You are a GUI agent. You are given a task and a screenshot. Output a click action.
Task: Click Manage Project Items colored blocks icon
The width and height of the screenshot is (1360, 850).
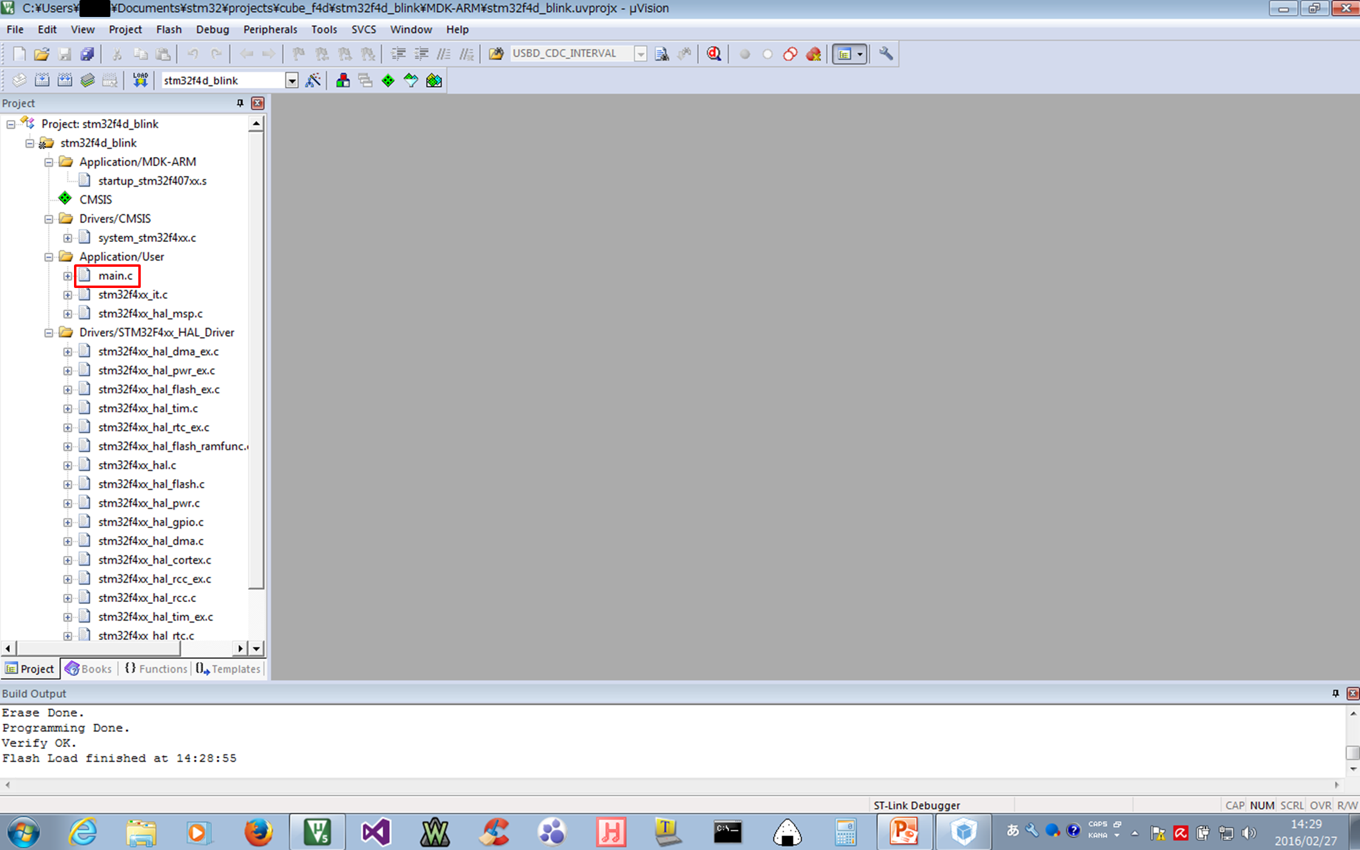pos(343,80)
